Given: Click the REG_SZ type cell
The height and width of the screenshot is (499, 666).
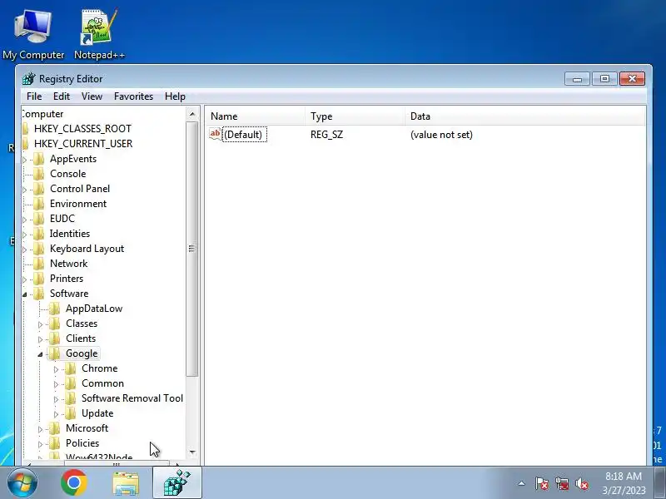Looking at the screenshot, I should 326,135.
